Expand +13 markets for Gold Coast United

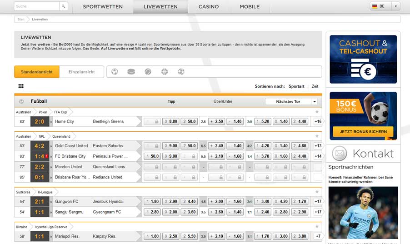[318, 146]
